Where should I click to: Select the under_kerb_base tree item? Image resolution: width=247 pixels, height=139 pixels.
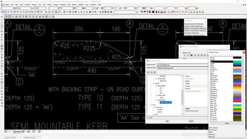click(x=166, y=102)
